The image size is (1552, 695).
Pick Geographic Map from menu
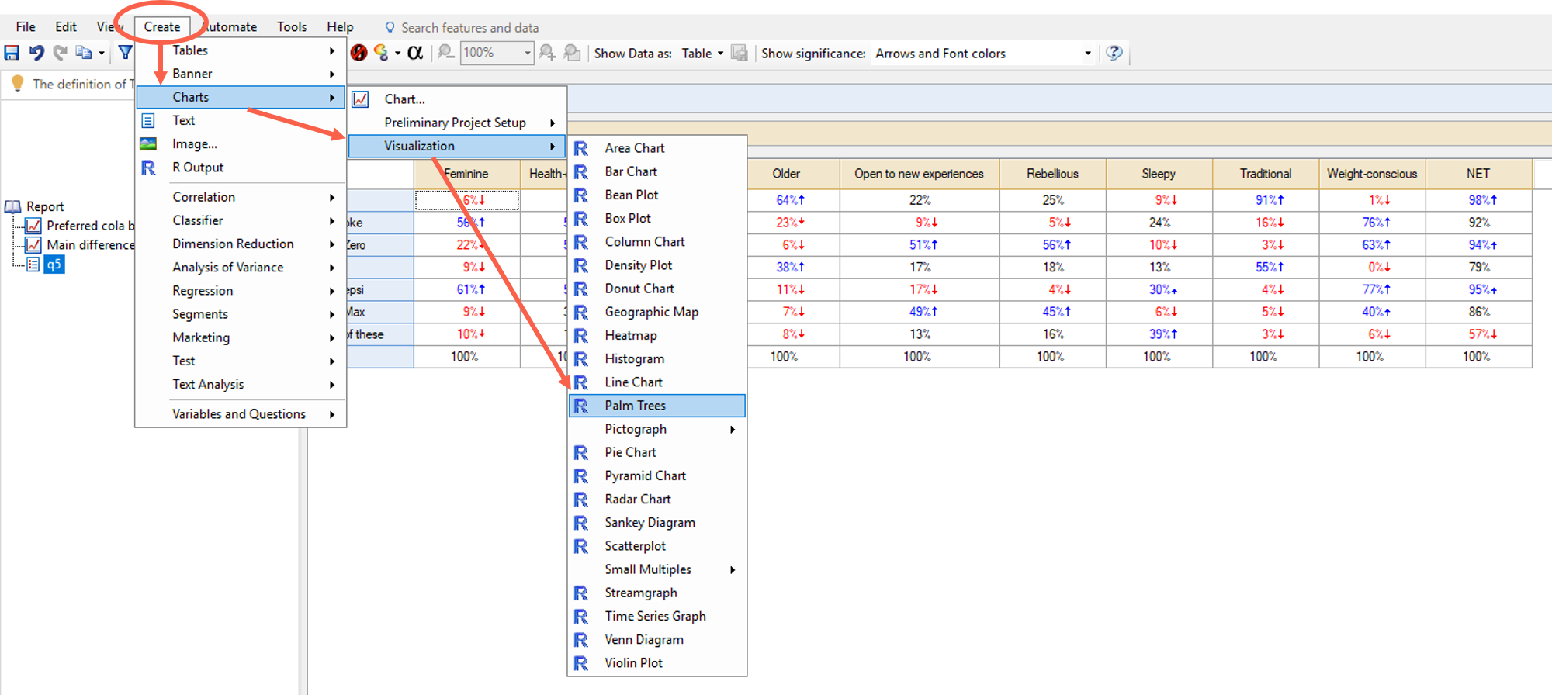[x=657, y=312]
